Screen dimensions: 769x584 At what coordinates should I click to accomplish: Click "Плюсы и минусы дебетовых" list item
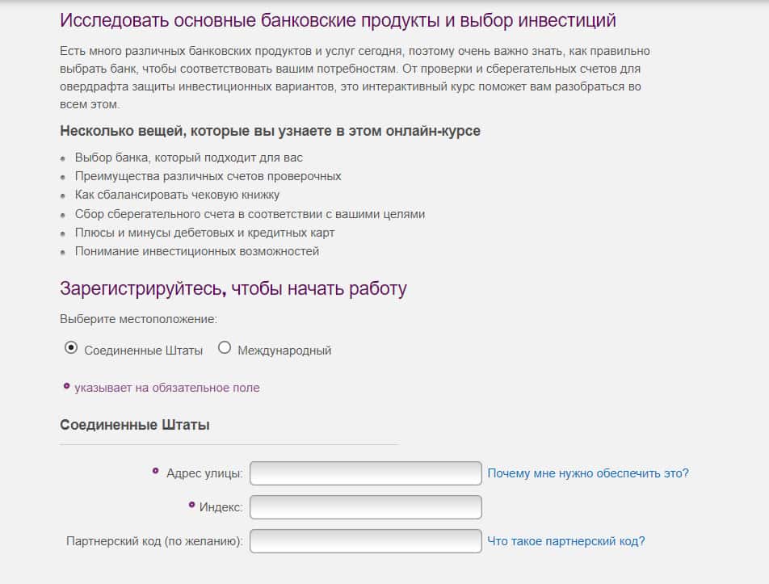(x=204, y=233)
